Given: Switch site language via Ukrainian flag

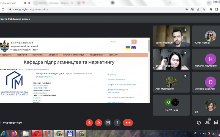Looking at the screenshot, I should click(x=128, y=48).
